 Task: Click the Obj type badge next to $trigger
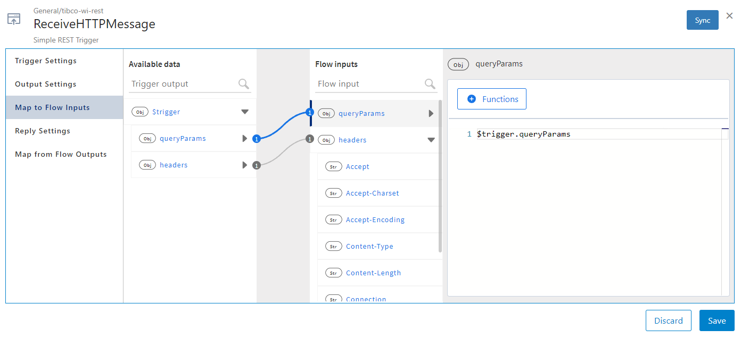[140, 112]
